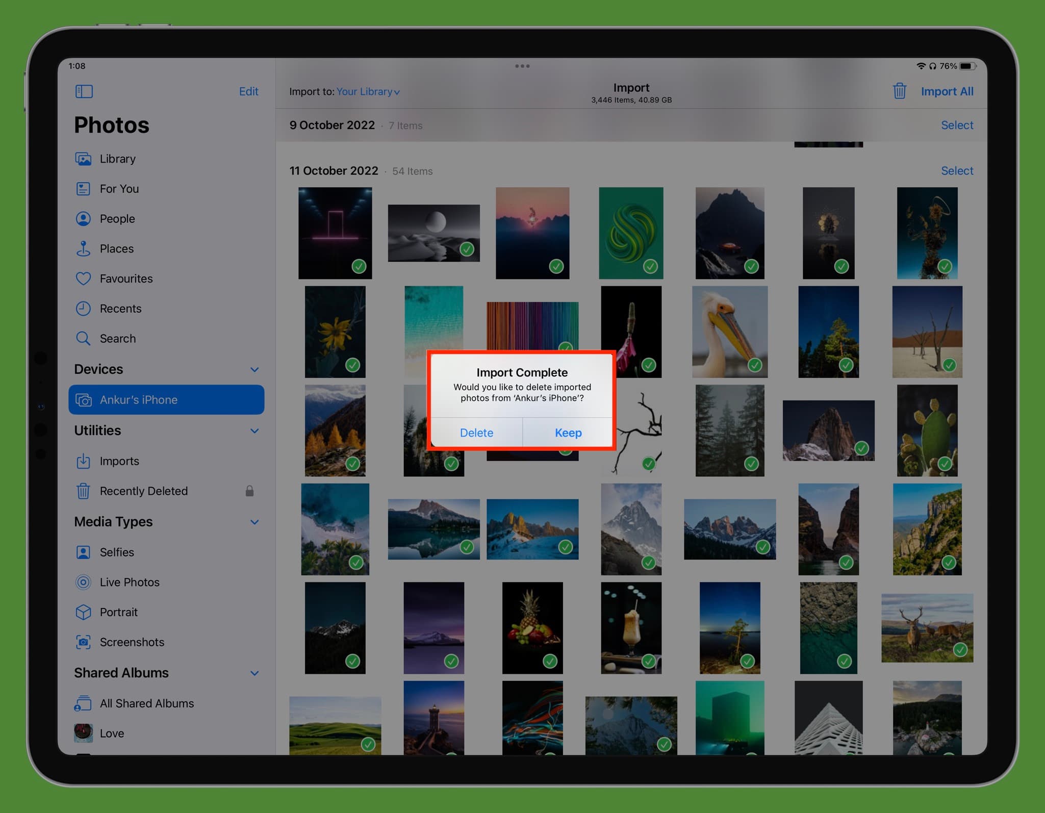
Task: Collapse the Media Types section chevron
Action: tap(254, 522)
